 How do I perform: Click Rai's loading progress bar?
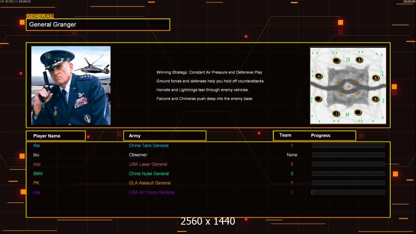[348, 145]
